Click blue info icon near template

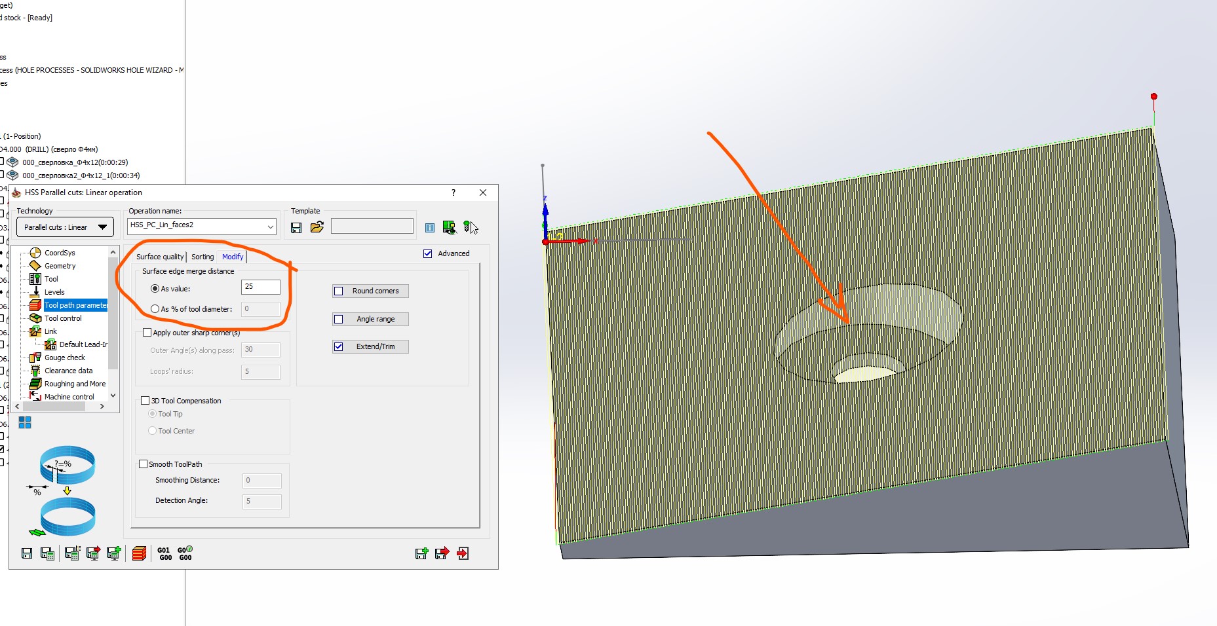click(x=430, y=228)
